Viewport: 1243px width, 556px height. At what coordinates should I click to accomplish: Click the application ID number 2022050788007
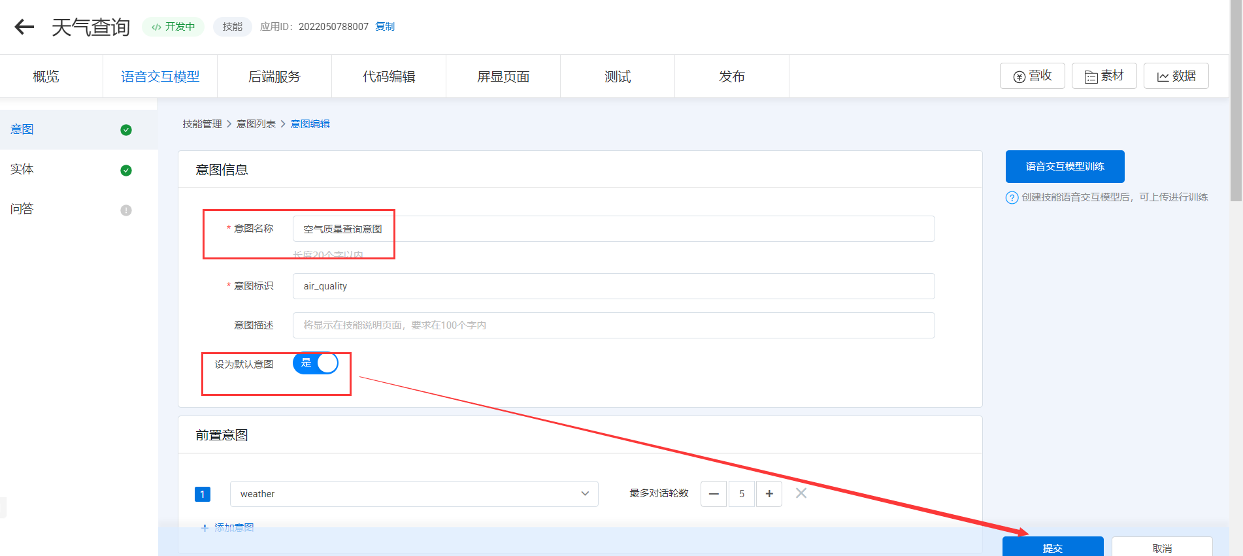[x=334, y=27]
